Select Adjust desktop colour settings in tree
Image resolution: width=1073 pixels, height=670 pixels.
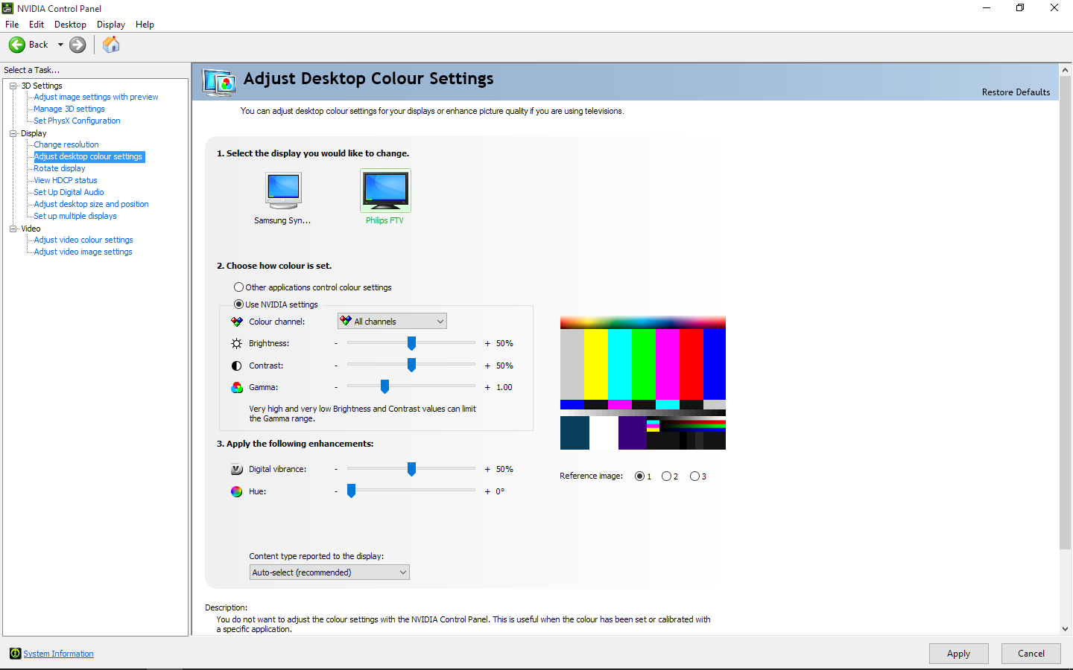click(89, 156)
